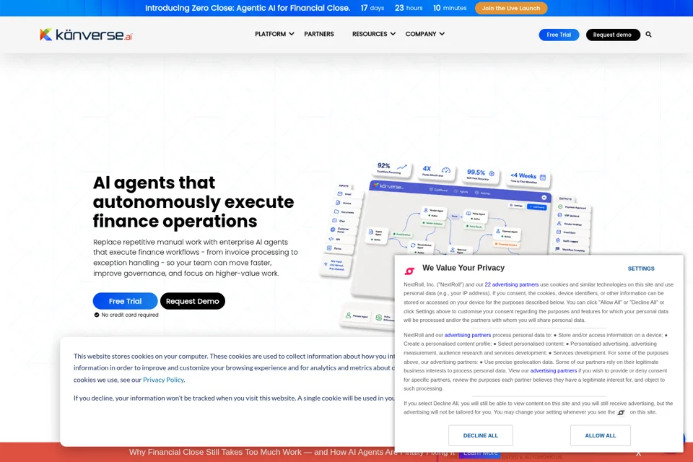The width and height of the screenshot is (693, 462).
Task: Open the 22 advertising partners link
Action: click(x=511, y=284)
